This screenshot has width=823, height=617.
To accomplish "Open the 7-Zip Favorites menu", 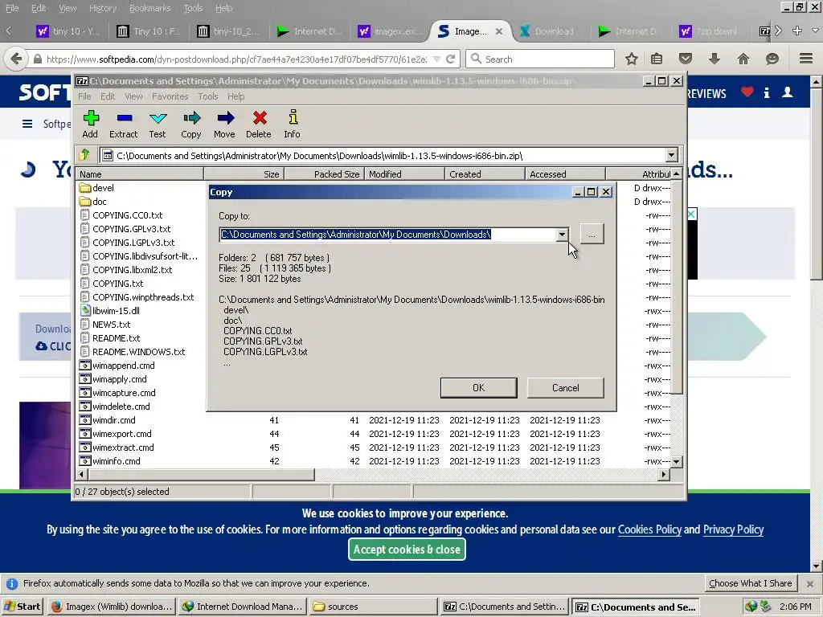I will click(170, 96).
